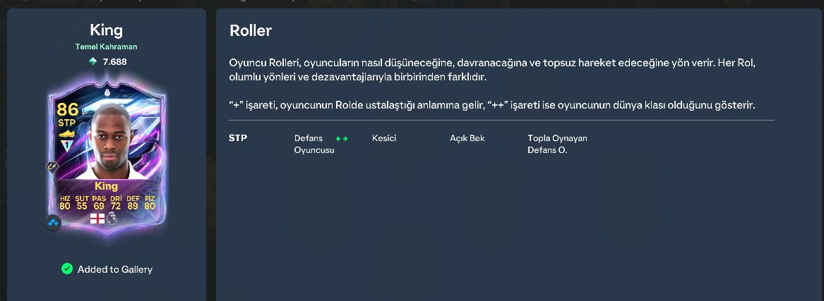Select the Açık Bek role
The width and height of the screenshot is (824, 301).
point(467,138)
